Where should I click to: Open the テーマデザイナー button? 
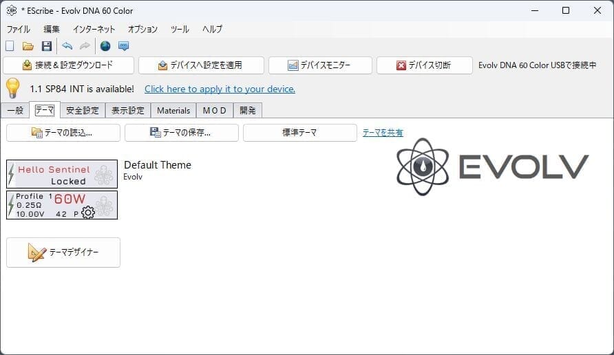coord(63,252)
